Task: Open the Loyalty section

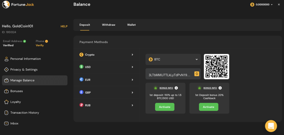Action: tap(35, 102)
